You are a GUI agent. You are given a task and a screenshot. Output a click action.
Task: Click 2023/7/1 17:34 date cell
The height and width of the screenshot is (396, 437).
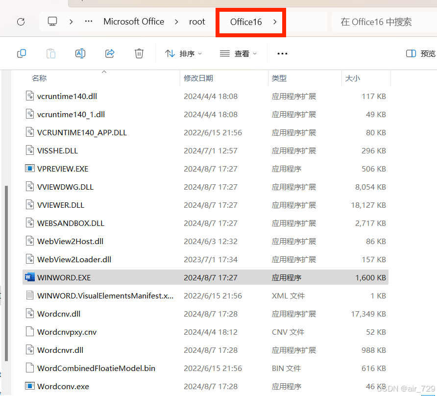pyautogui.click(x=211, y=259)
